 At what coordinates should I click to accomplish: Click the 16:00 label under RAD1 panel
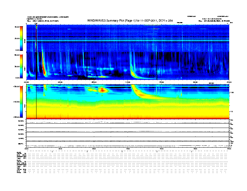(162, 82)
